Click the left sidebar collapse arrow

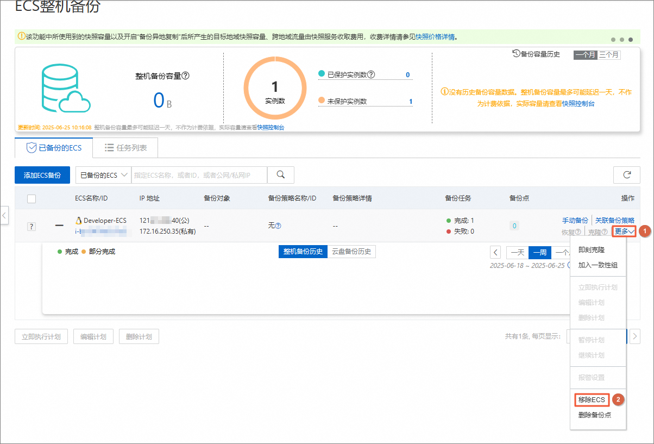[x=4, y=215]
